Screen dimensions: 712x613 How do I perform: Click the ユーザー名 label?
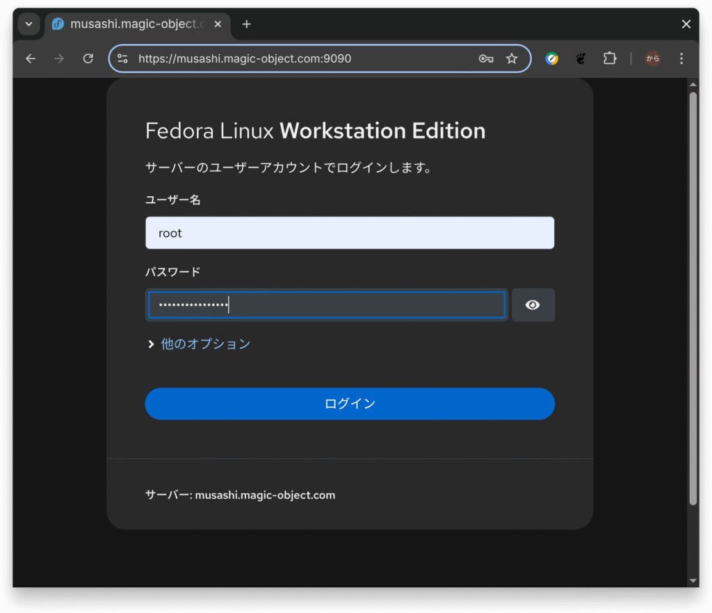(x=173, y=200)
